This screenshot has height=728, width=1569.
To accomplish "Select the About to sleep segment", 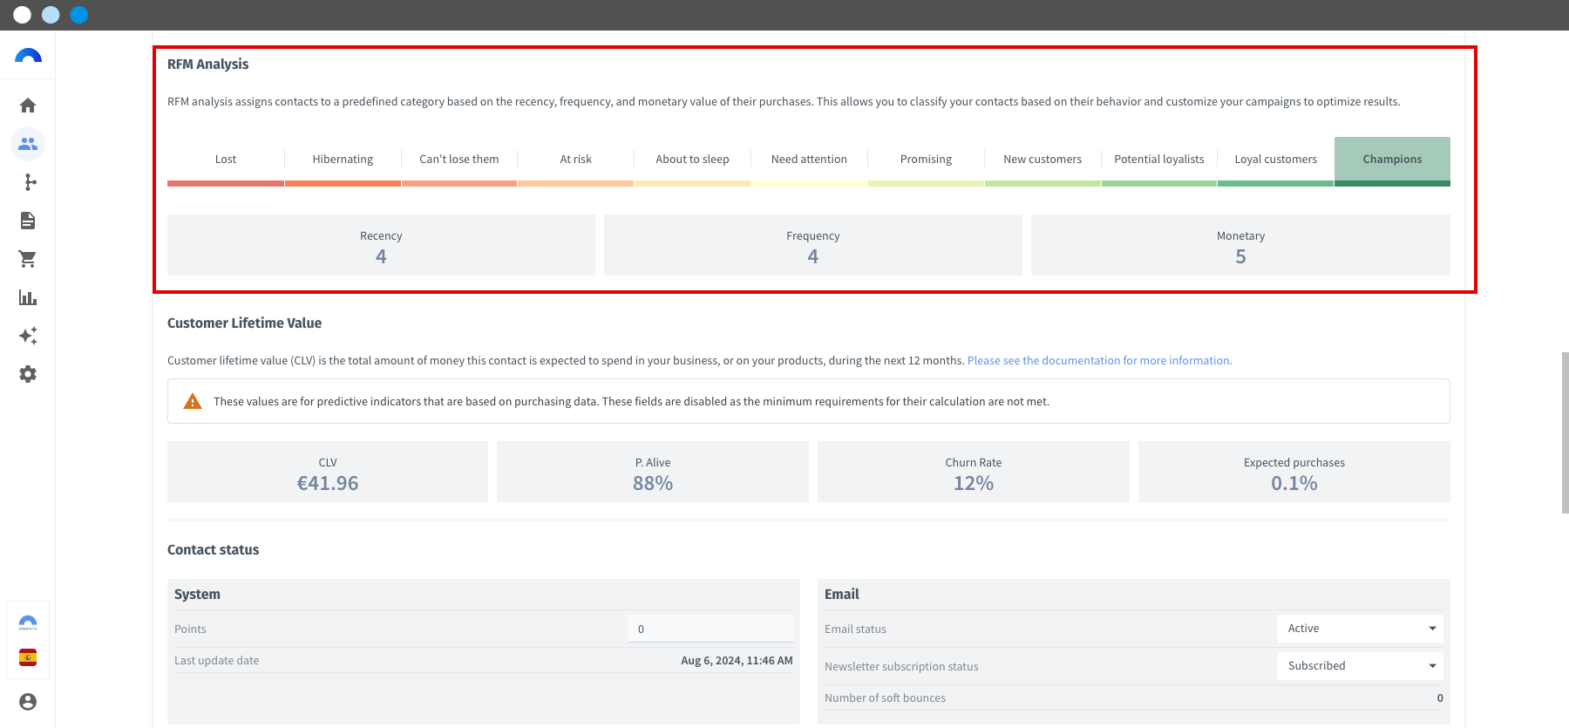I will point(692,160).
